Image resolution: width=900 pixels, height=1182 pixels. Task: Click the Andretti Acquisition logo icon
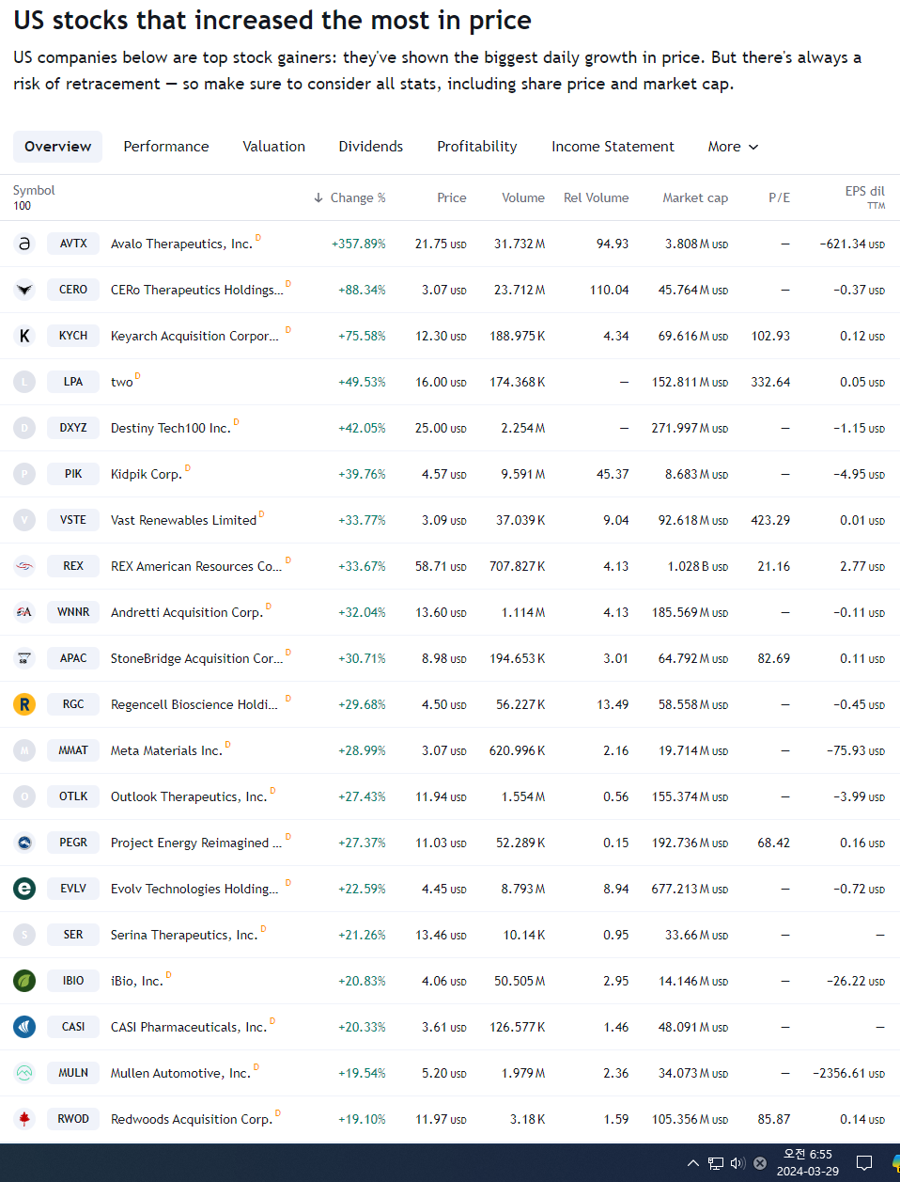tap(24, 612)
